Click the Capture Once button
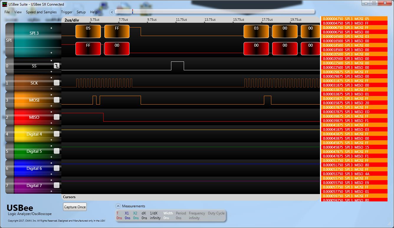Viewport: 394px width, 228px height. [x=75, y=207]
